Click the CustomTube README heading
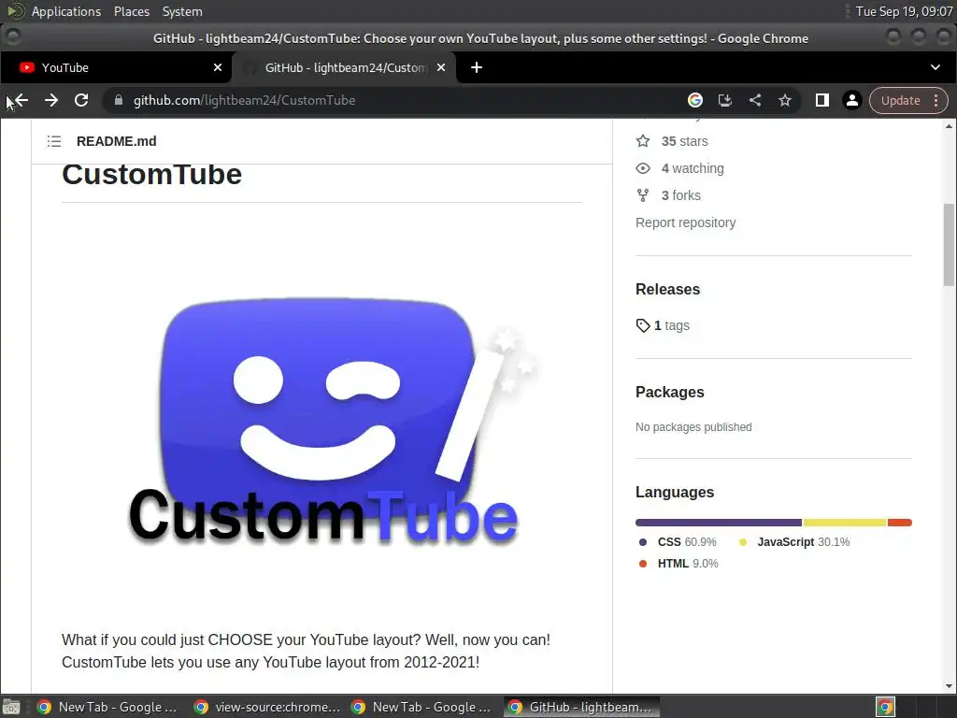957x718 pixels. pyautogui.click(x=152, y=175)
